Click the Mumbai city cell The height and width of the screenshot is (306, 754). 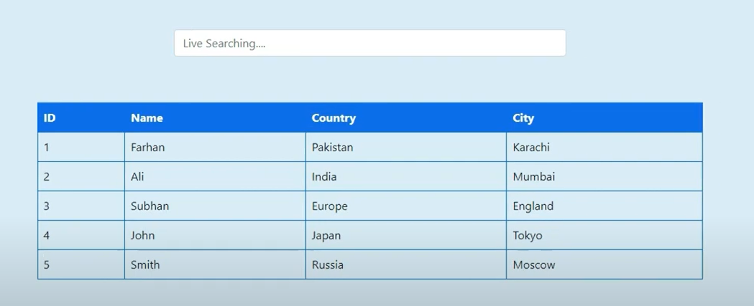click(604, 176)
